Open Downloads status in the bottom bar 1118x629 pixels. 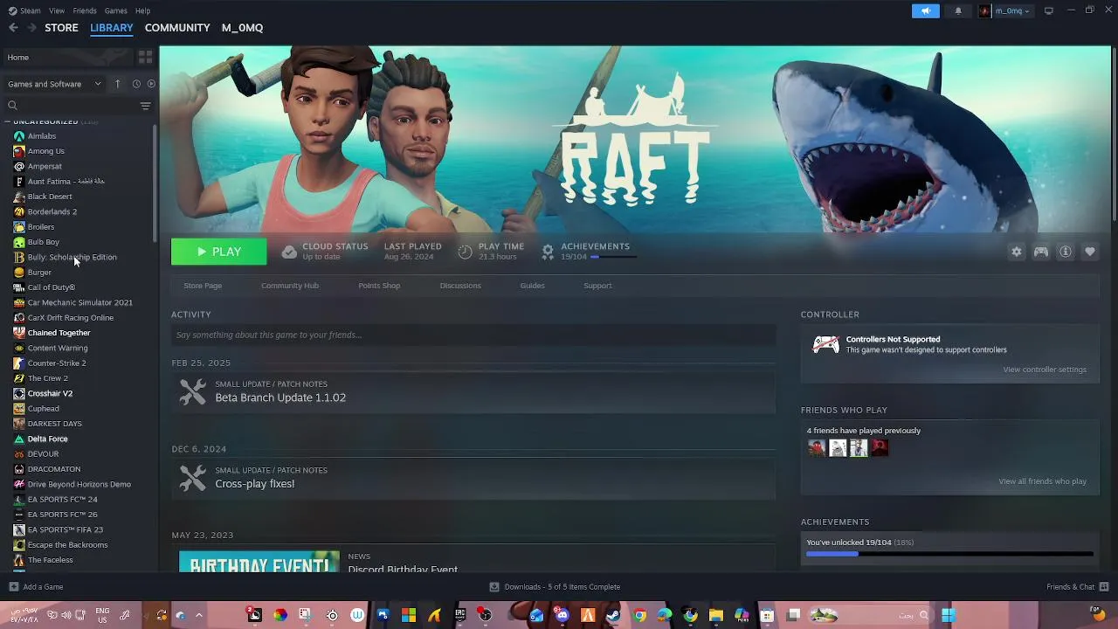[555, 587]
